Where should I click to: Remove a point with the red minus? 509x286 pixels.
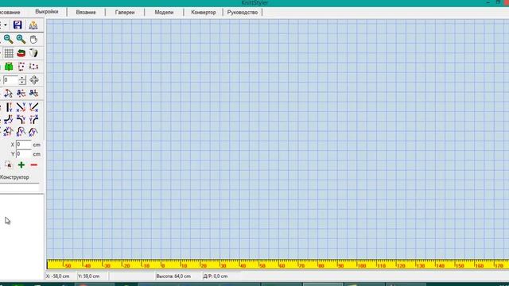[33, 165]
